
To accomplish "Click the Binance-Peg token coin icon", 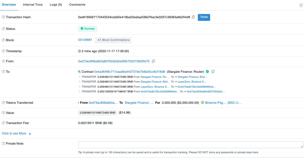I will pyautogui.click(x=202, y=103).
